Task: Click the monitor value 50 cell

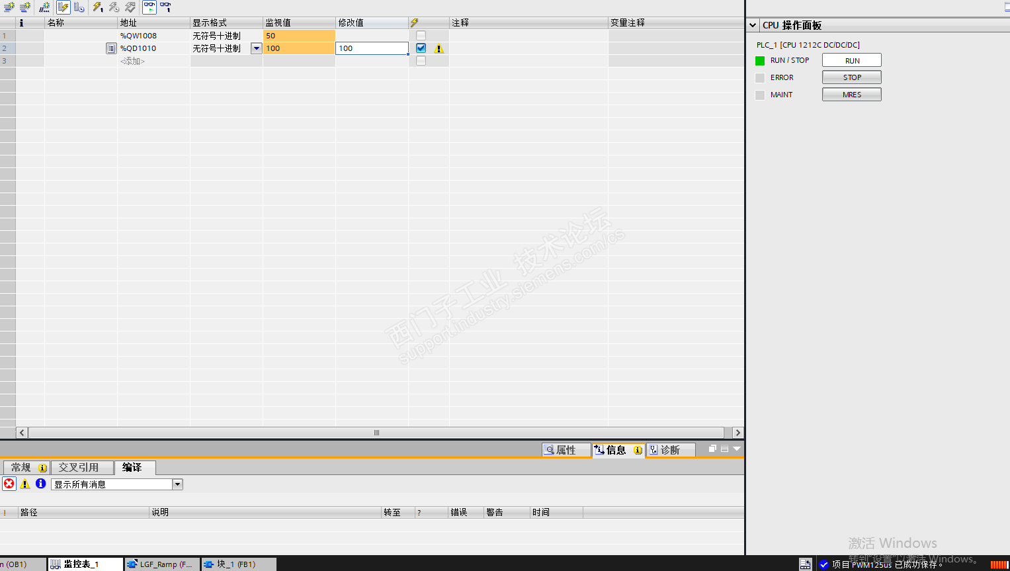Action: point(299,36)
